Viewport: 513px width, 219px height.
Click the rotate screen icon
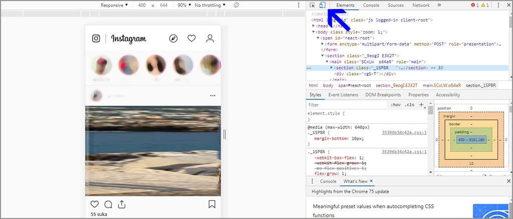(236, 5)
